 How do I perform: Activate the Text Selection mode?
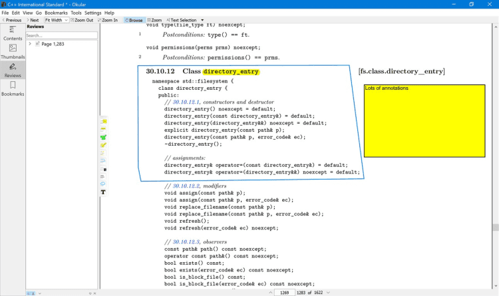[182, 20]
